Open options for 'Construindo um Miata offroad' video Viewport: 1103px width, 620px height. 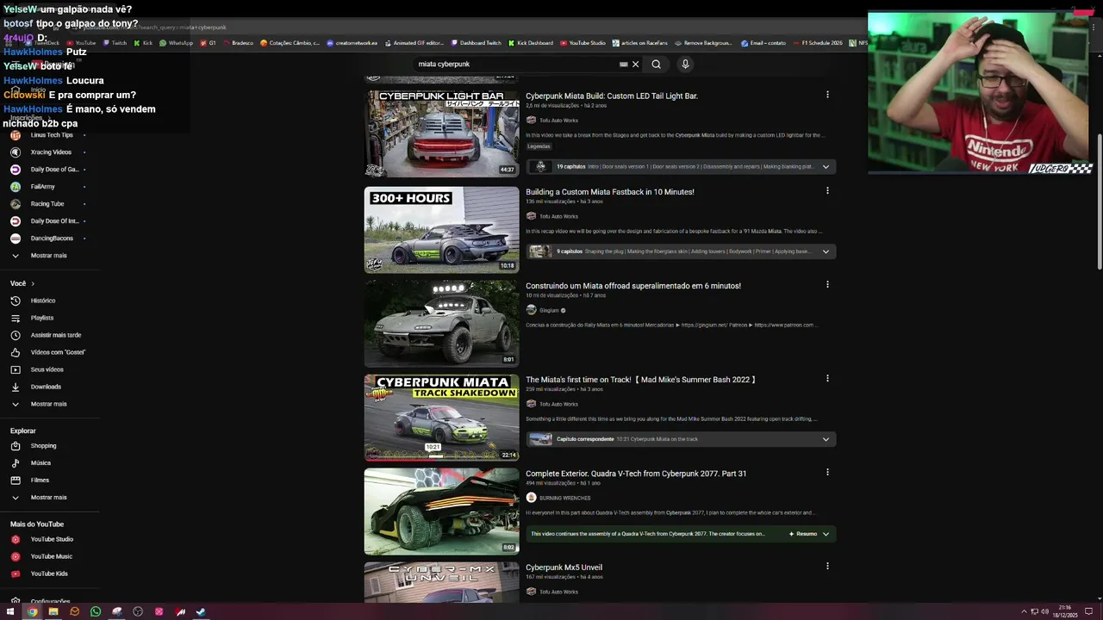827,284
